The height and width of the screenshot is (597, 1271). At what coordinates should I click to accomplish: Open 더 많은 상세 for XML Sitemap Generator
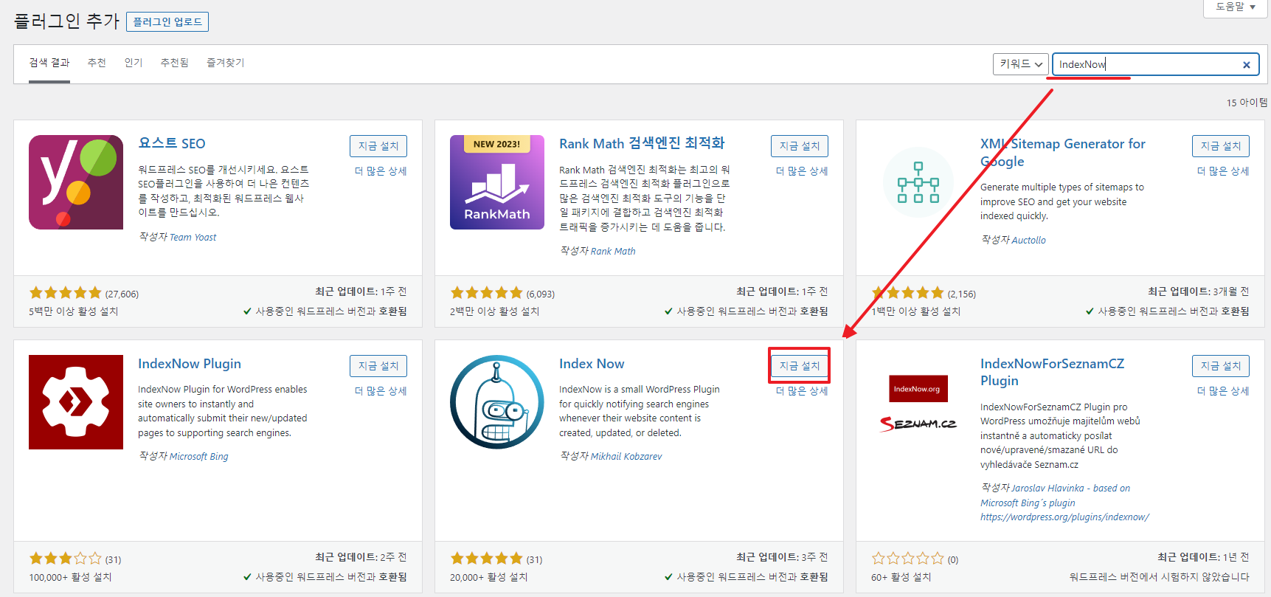click(x=1223, y=171)
